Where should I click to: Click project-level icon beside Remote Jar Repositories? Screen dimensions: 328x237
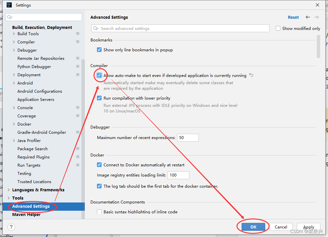[78, 59]
